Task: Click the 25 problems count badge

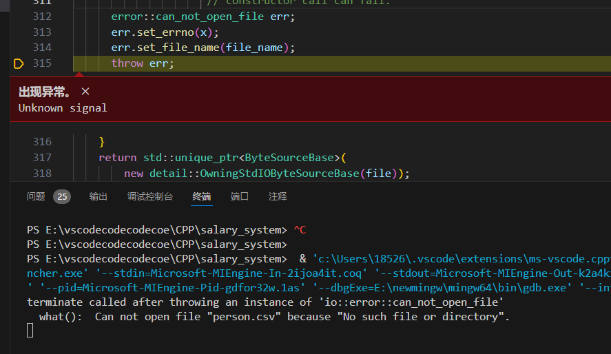Action: click(62, 197)
